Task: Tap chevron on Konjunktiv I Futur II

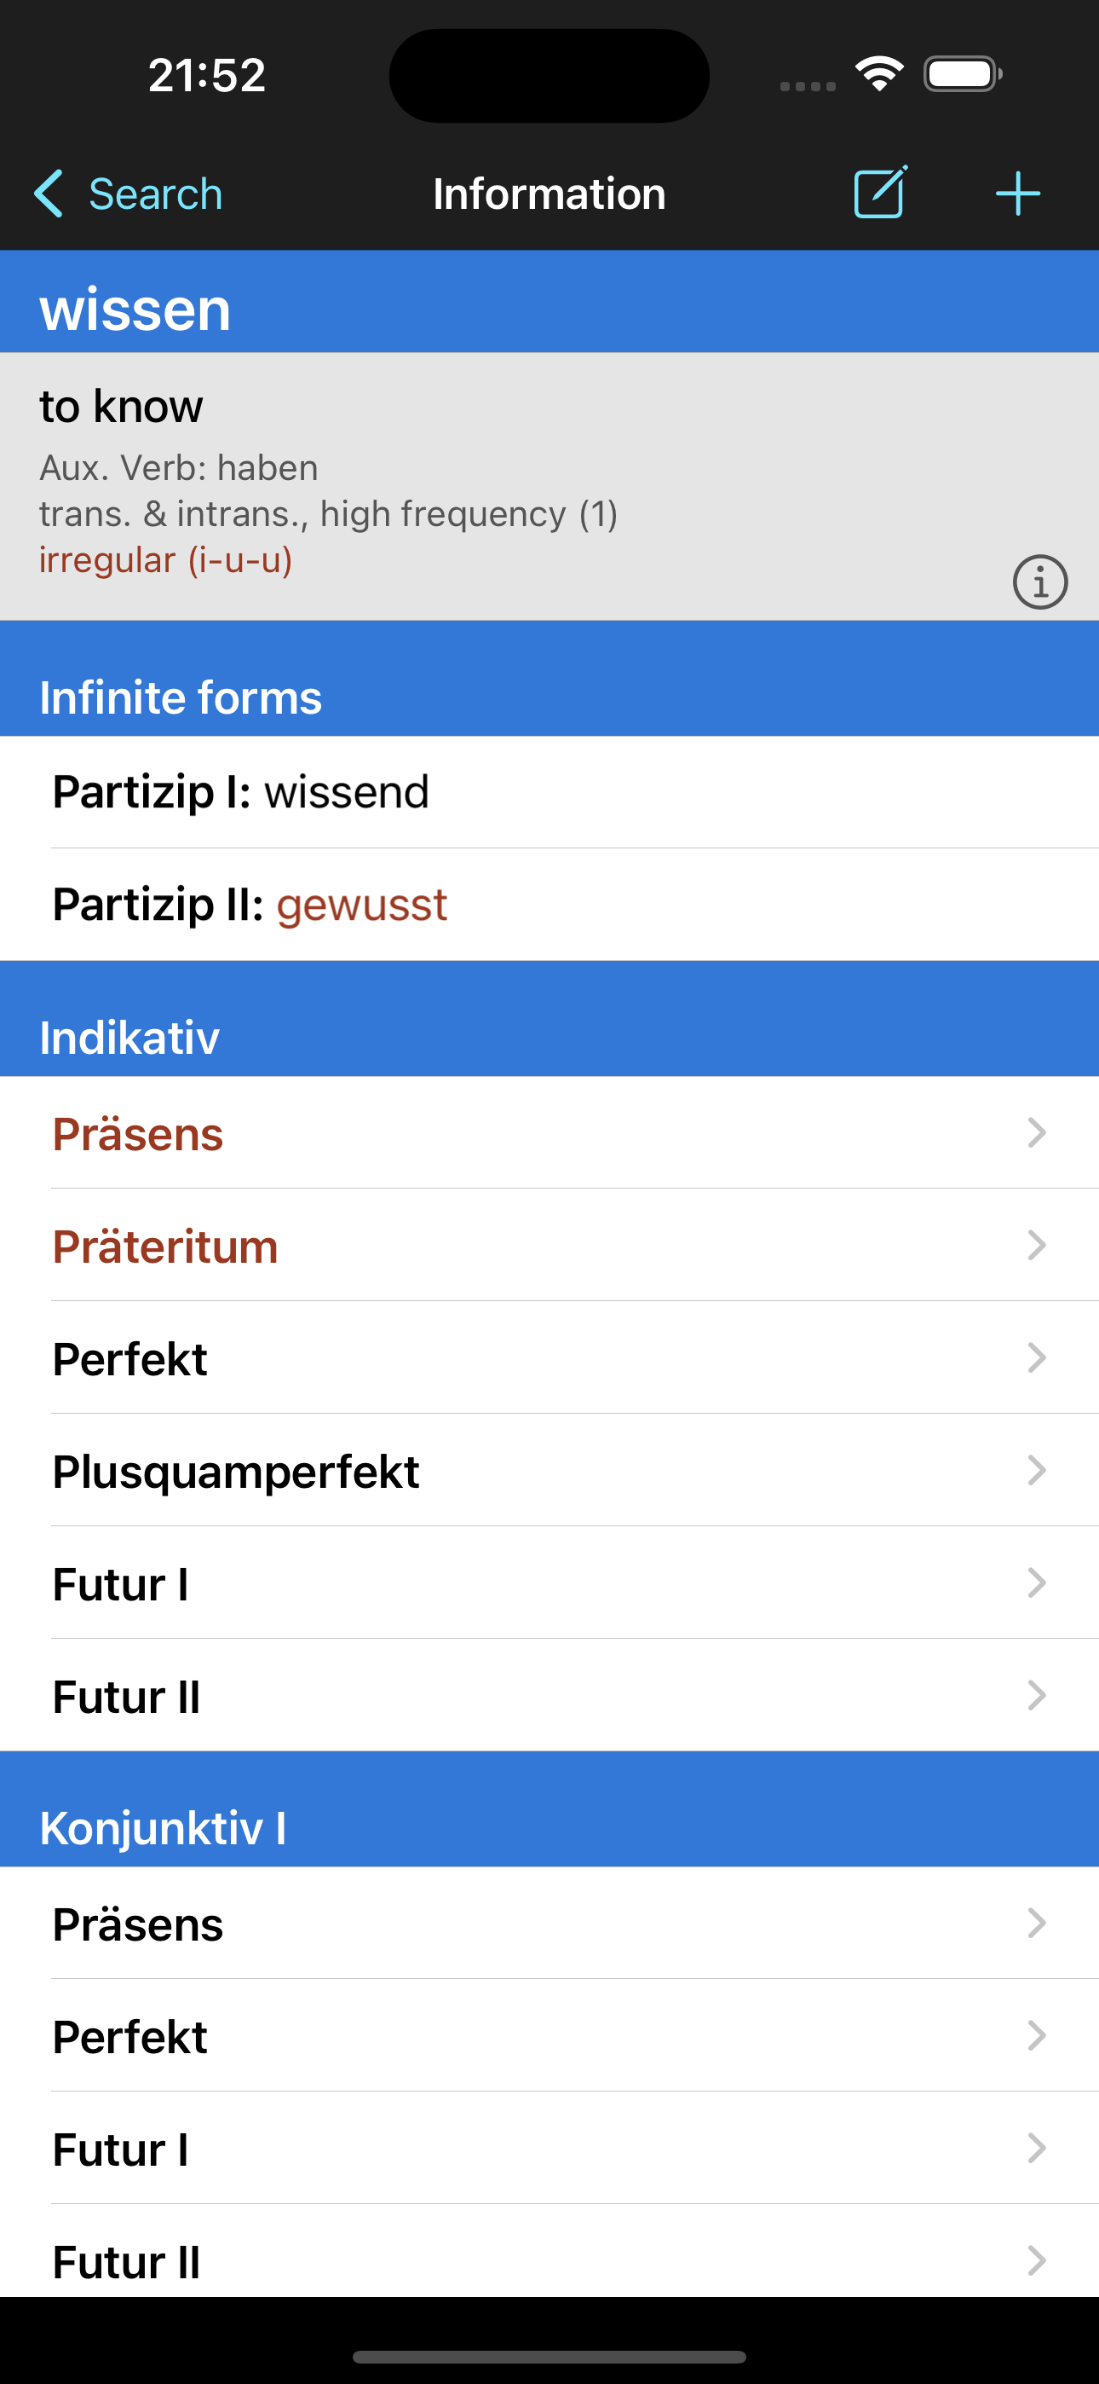Action: [1036, 2261]
